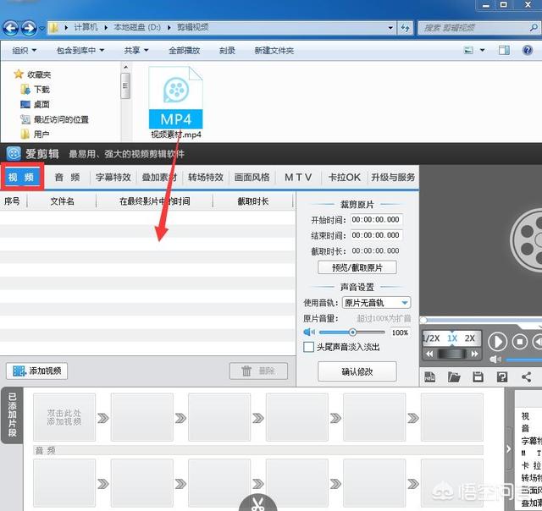Click the rewind double-arrow button
The image size is (542, 511).
point(429,354)
